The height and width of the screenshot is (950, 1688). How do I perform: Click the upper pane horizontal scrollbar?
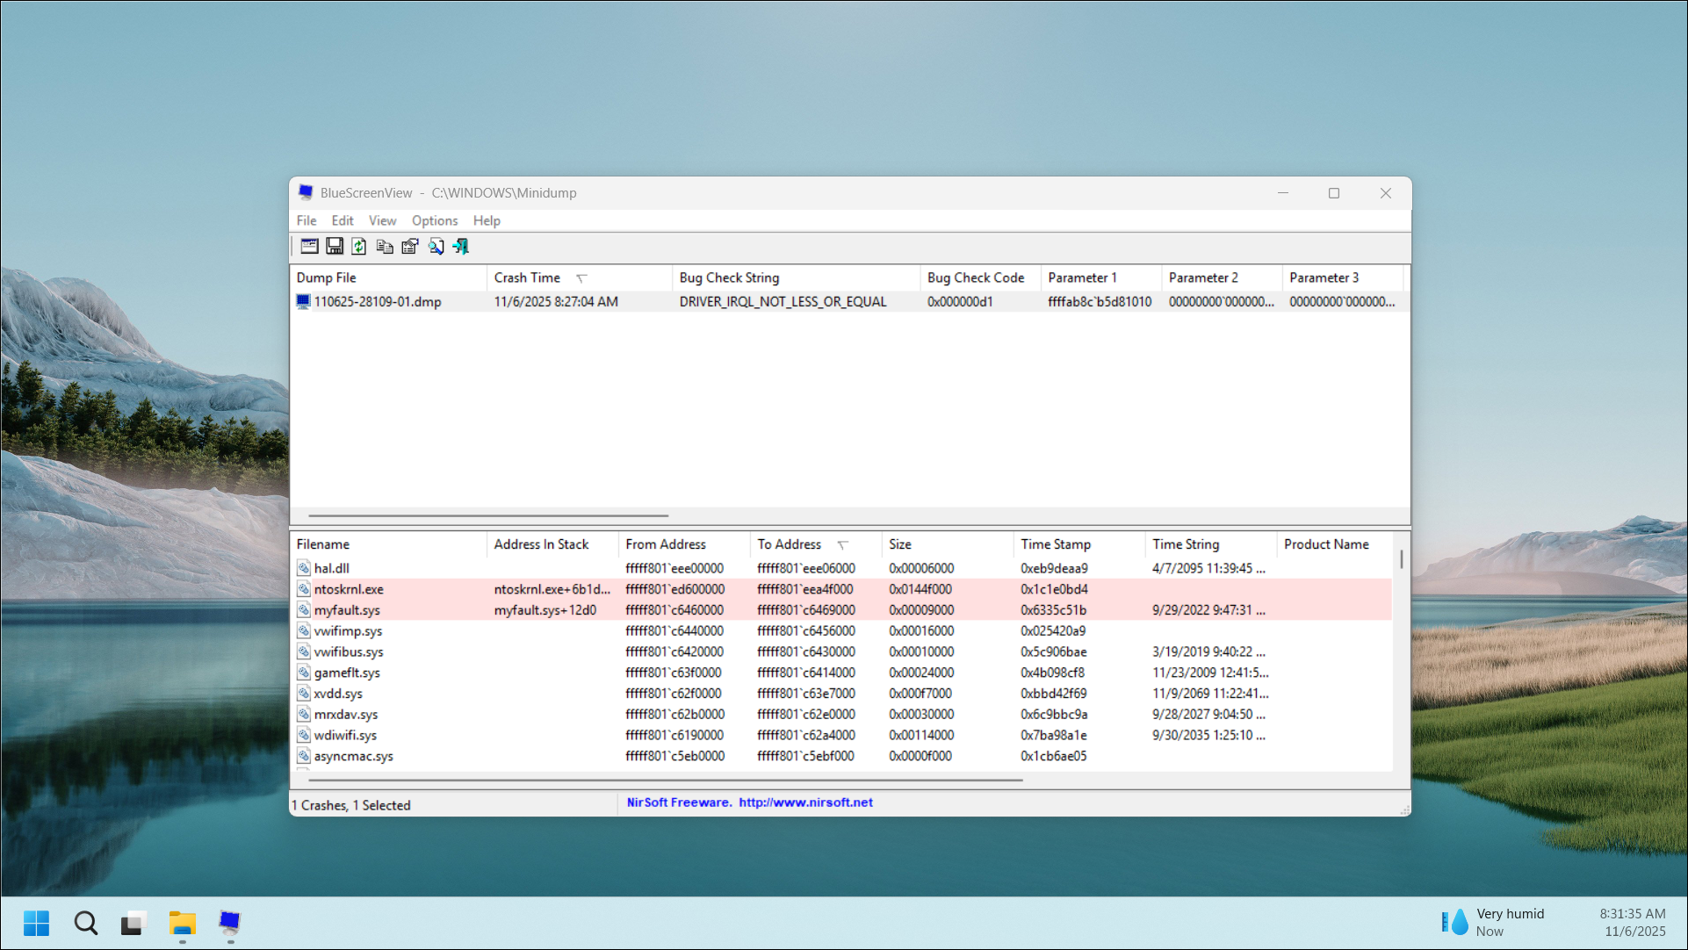click(x=488, y=515)
